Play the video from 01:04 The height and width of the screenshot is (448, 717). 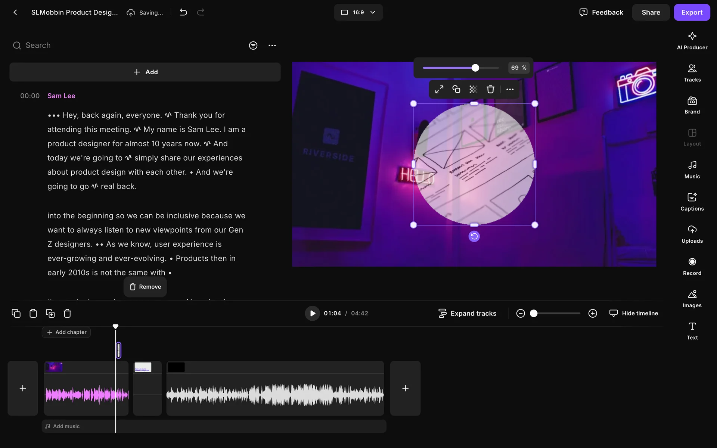[312, 313]
